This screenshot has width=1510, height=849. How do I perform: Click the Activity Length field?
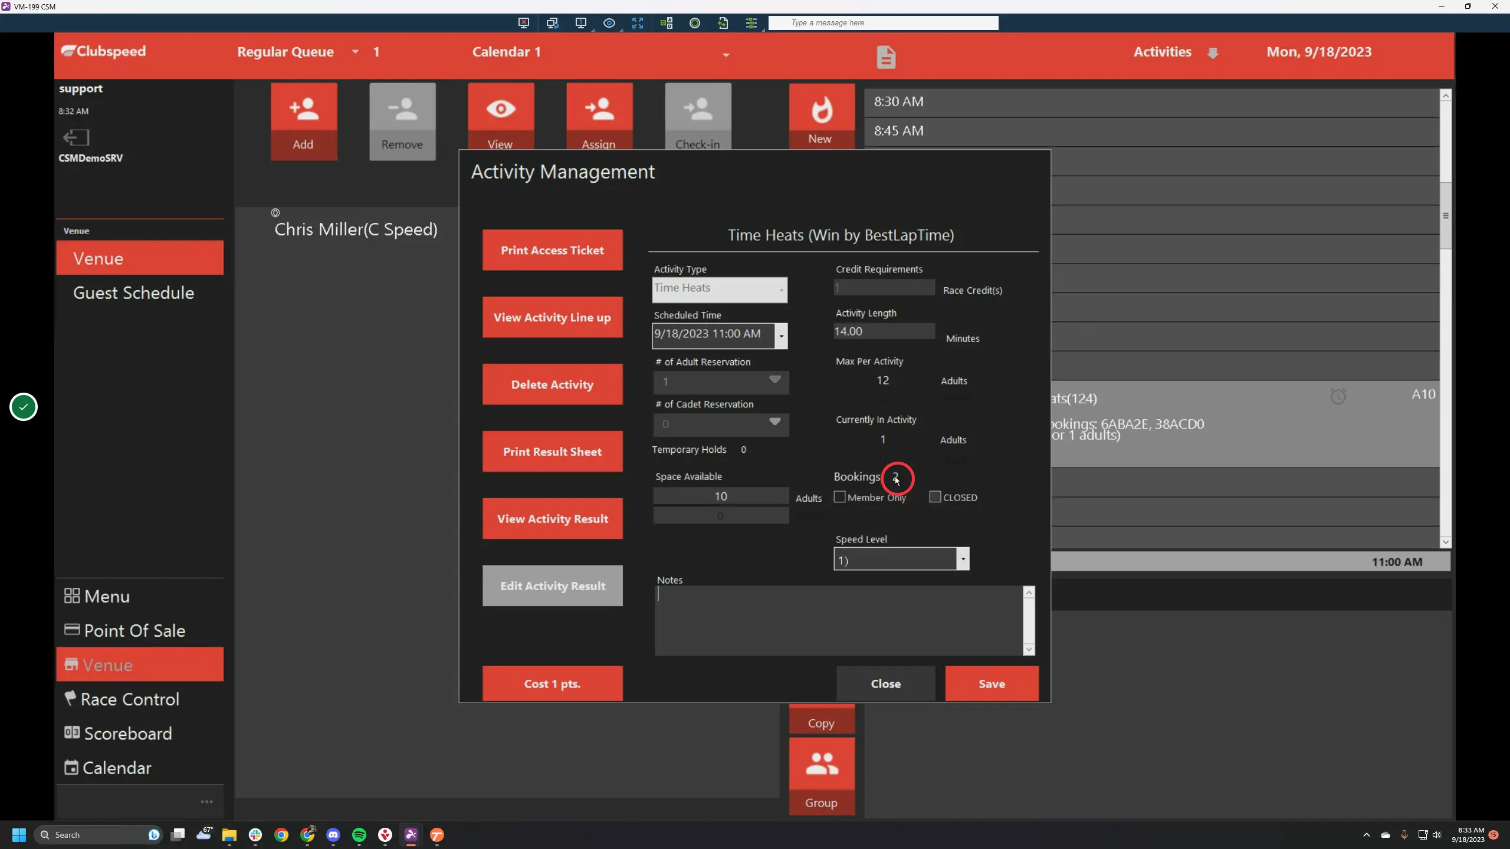coord(884,331)
